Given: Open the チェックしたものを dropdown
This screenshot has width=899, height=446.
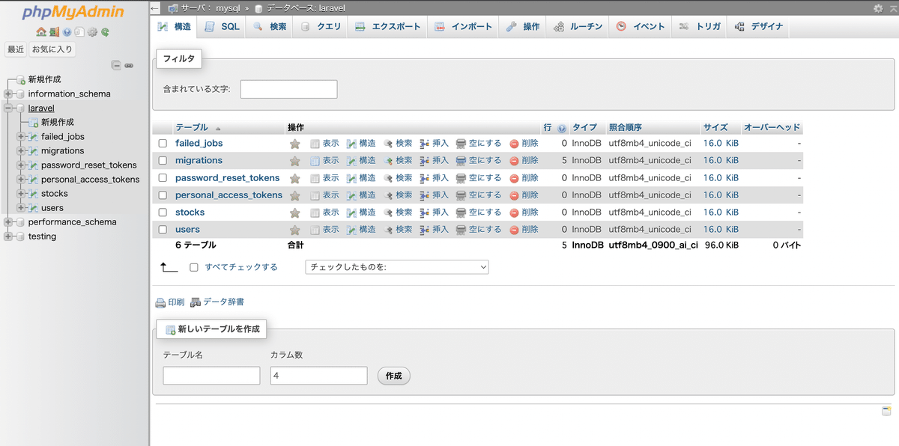Looking at the screenshot, I should (397, 267).
